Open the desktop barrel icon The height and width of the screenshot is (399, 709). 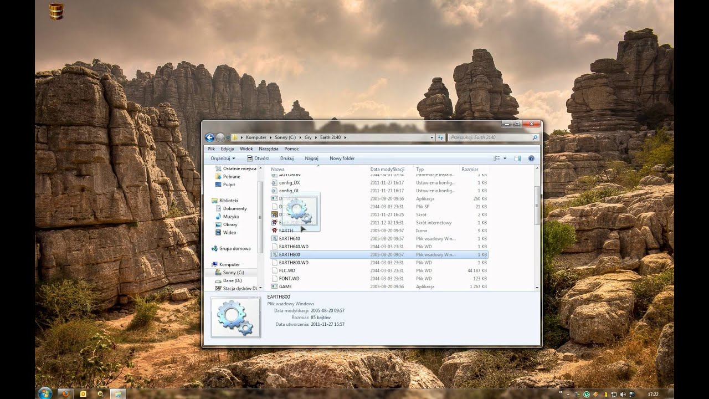coord(56,11)
